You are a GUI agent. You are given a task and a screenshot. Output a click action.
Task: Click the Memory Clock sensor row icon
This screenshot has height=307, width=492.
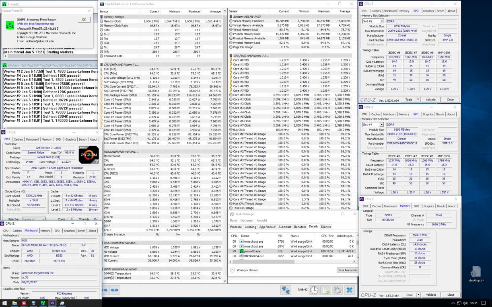coord(101,21)
